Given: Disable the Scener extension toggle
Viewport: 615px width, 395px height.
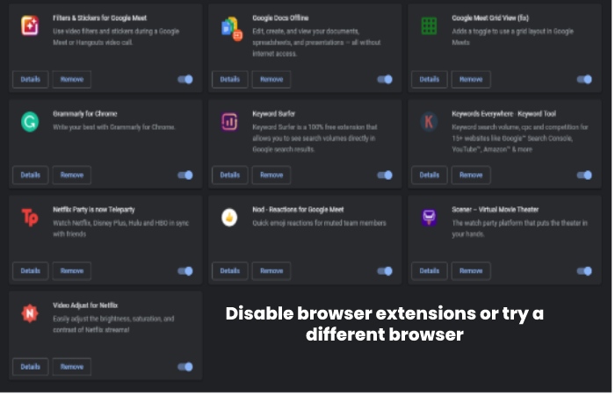Looking at the screenshot, I should click(x=584, y=271).
